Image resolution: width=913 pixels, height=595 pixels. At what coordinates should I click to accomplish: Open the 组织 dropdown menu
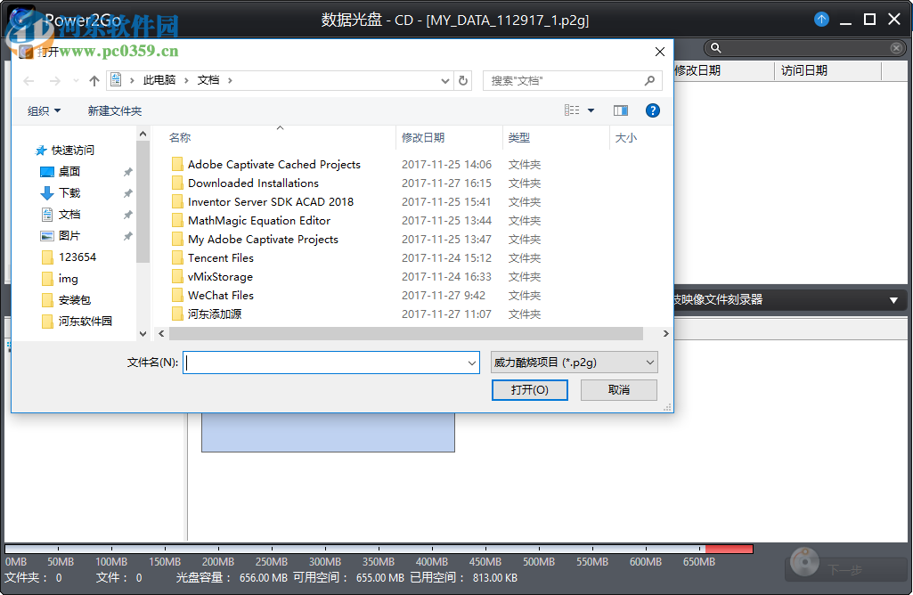(x=42, y=110)
